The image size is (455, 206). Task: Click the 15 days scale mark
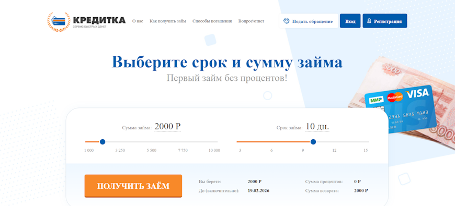pos(366,150)
